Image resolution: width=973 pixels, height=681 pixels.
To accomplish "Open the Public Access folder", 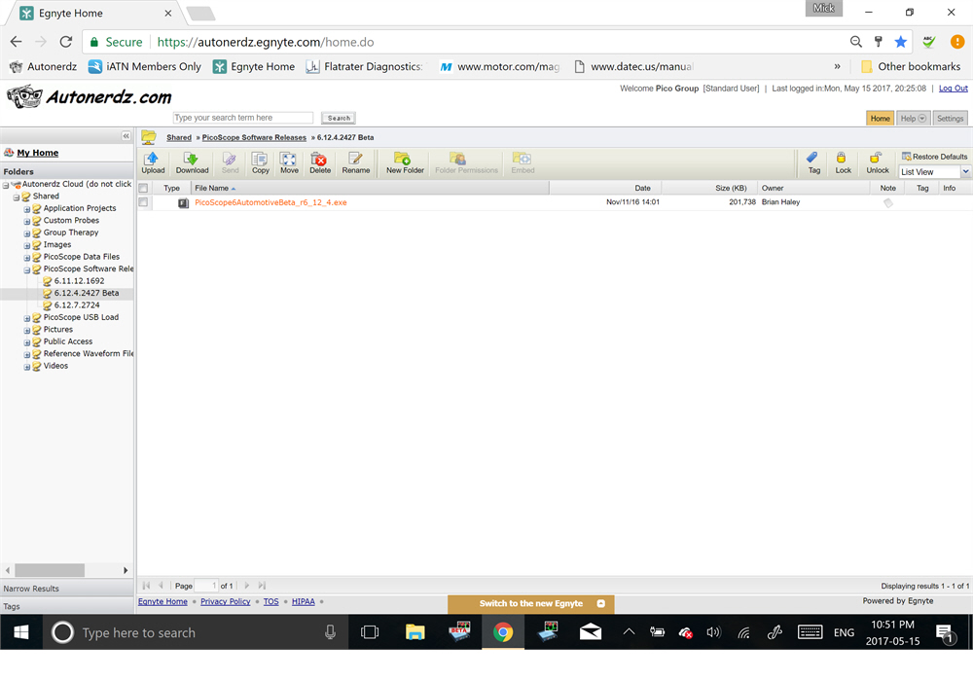I will pyautogui.click(x=68, y=341).
